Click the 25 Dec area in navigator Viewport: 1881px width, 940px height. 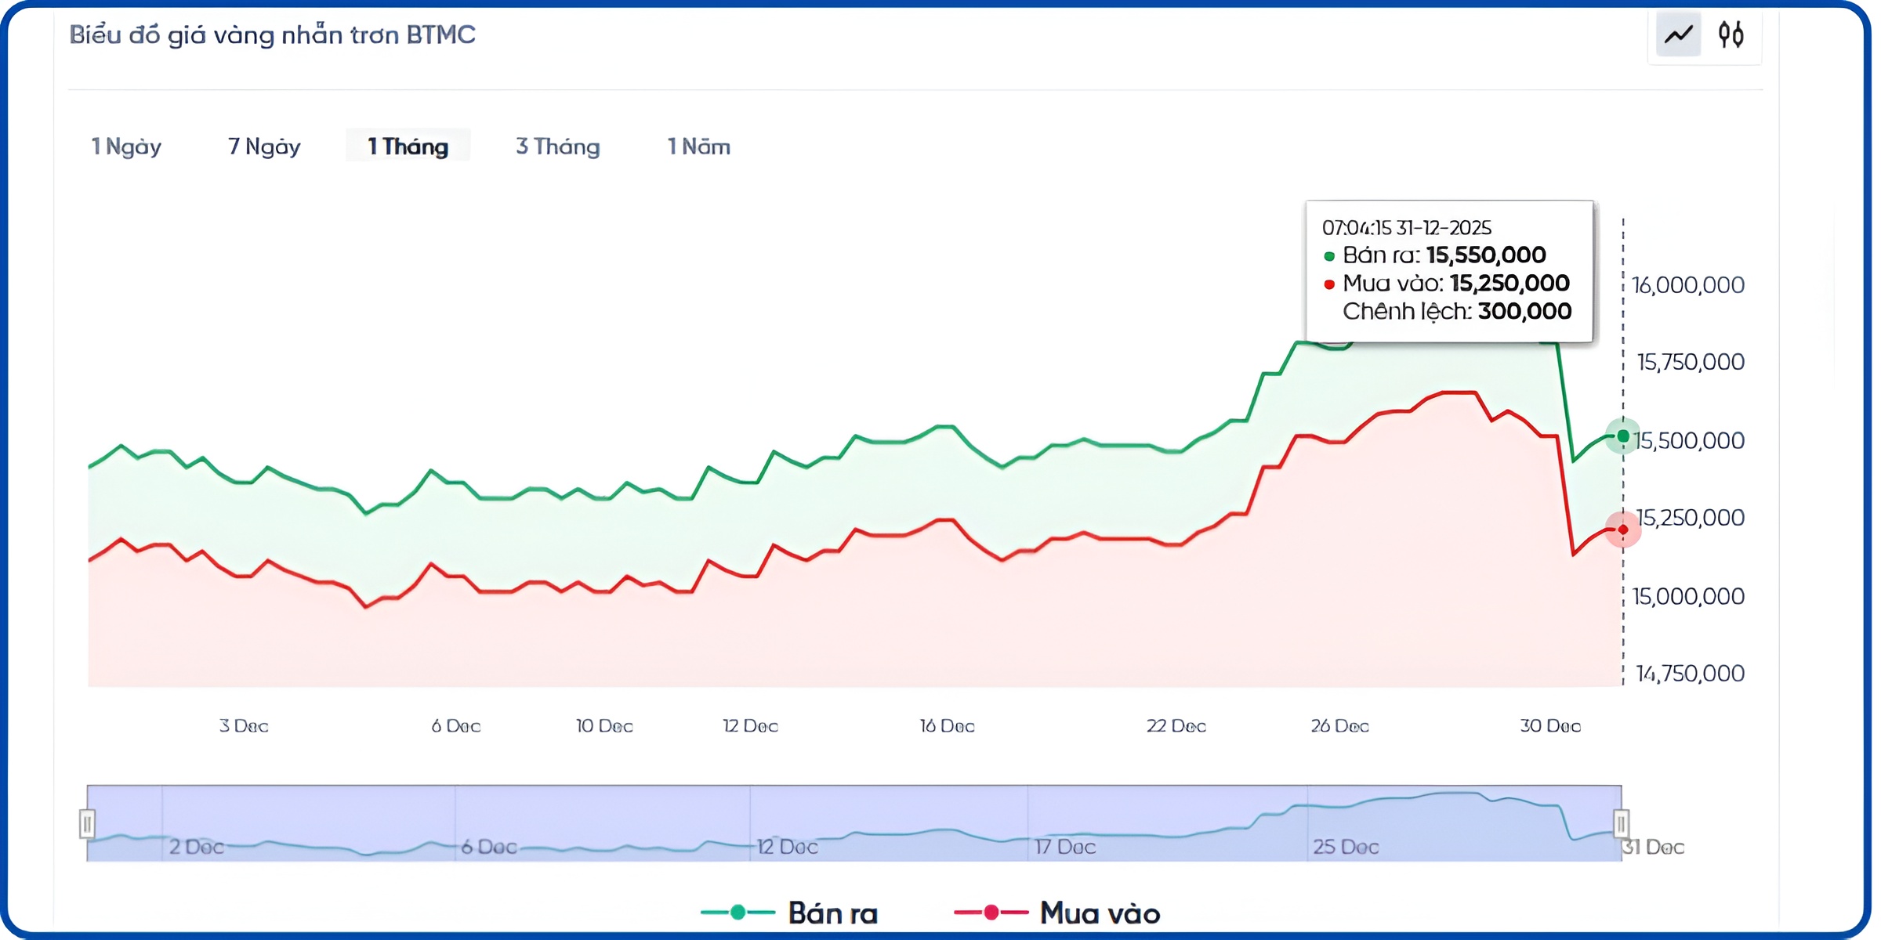coord(1345,846)
